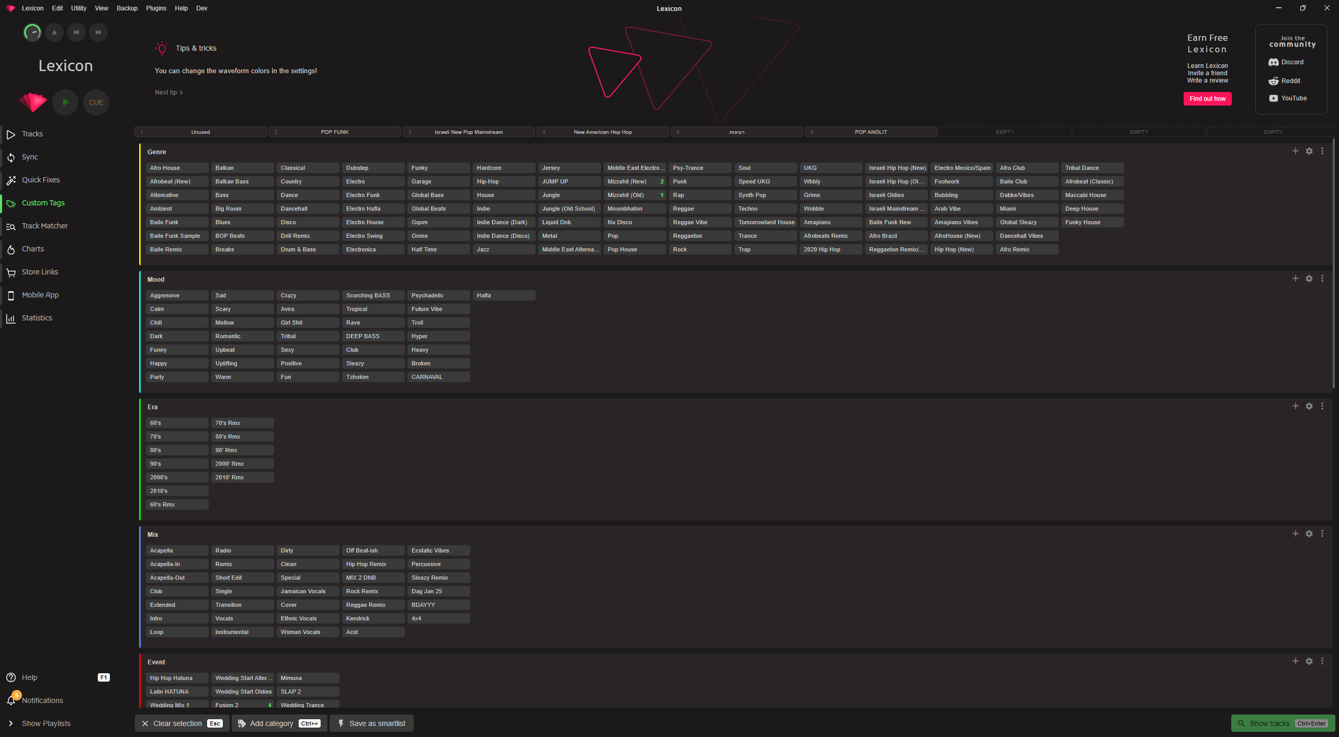Open Event category settings gear

click(x=1309, y=661)
